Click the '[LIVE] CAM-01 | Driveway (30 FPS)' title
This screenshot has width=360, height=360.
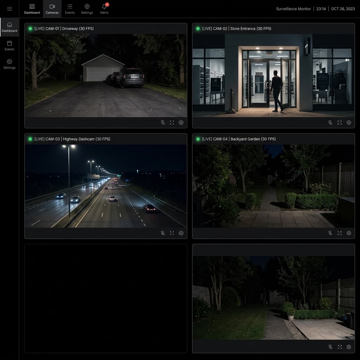click(64, 29)
